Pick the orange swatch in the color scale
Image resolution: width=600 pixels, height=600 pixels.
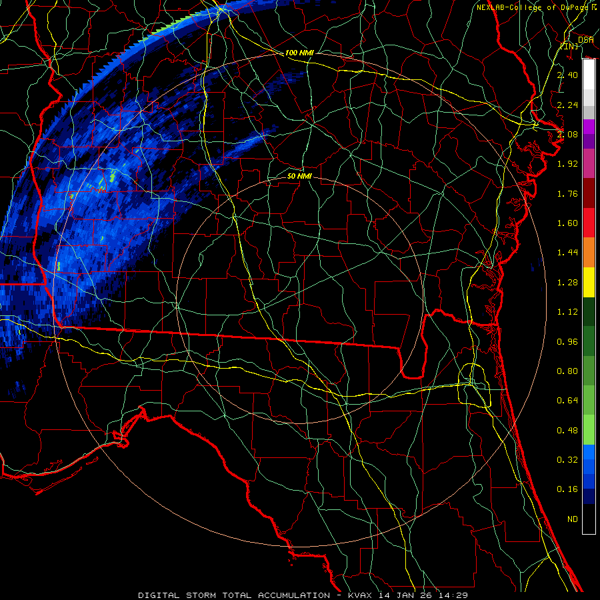[x=589, y=253]
